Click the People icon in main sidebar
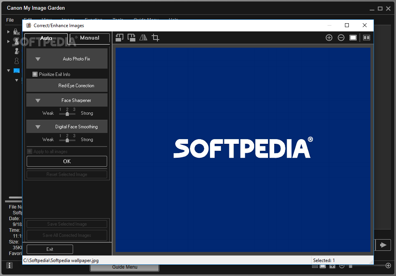The width and height of the screenshot is (396, 276). pyautogui.click(x=17, y=41)
